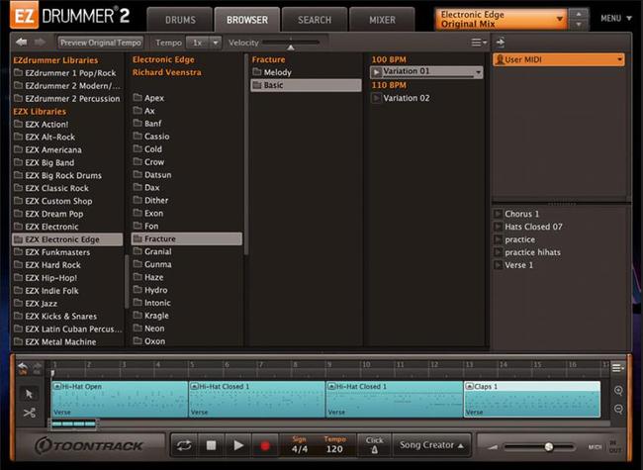
Task: Go forward with the right arrow icon
Action: 40,42
